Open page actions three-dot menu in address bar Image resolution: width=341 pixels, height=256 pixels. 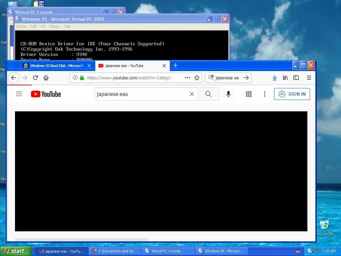(x=187, y=78)
